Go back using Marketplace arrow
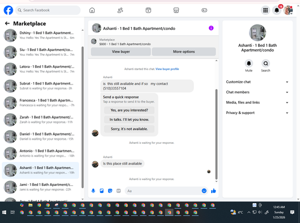Viewport: 300px width, 223px height. click(x=7, y=23)
